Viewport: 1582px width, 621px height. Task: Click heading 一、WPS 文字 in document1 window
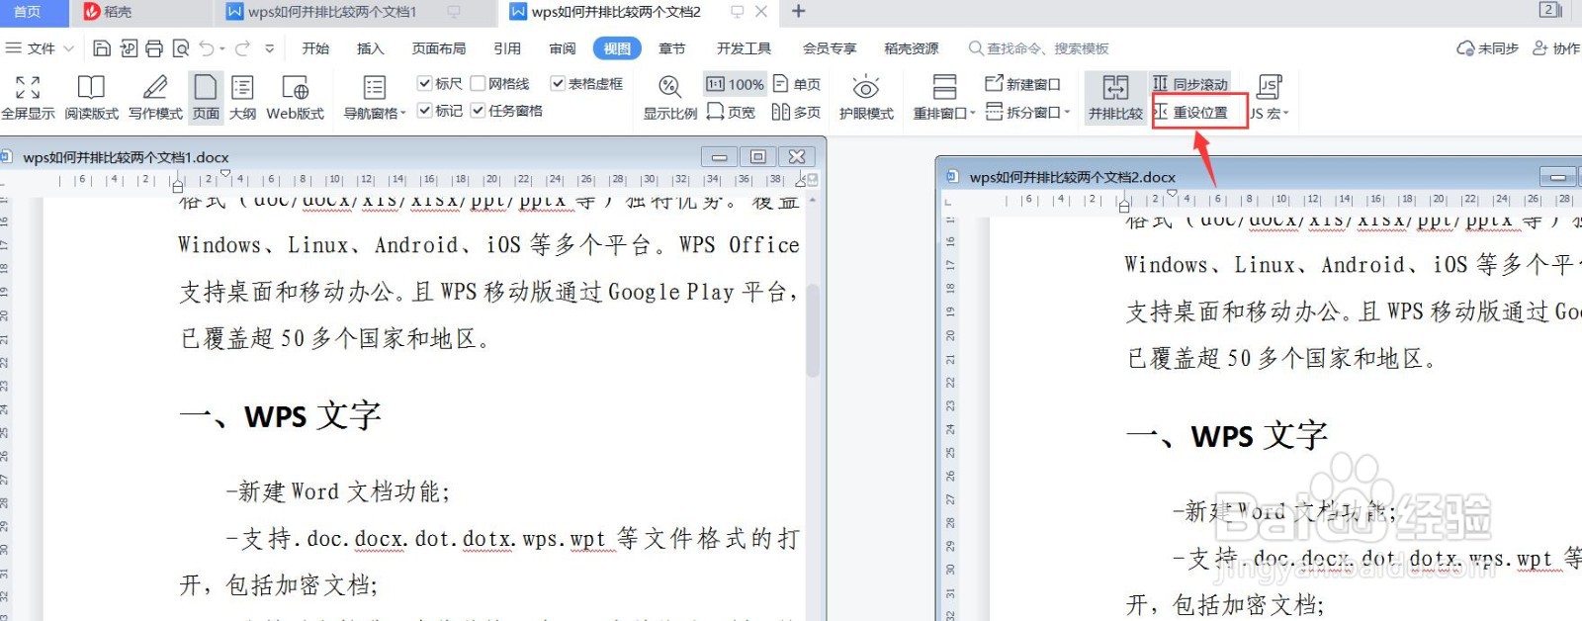280,415
